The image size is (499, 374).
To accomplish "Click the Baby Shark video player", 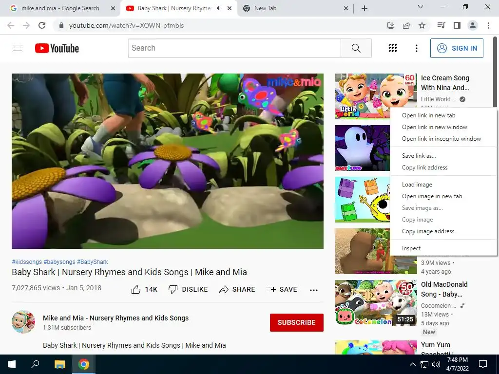I will pos(168,161).
